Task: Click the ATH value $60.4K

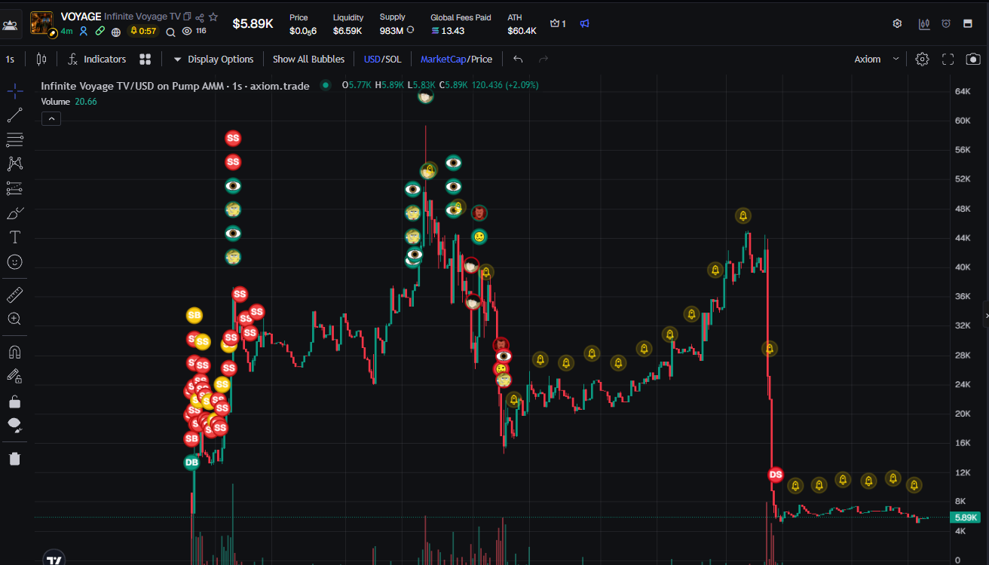Action: 522,31
